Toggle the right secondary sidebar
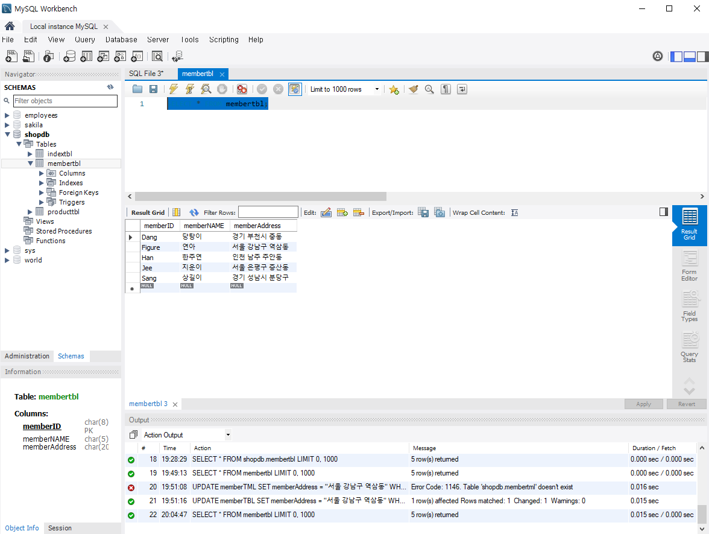 pyautogui.click(x=703, y=57)
